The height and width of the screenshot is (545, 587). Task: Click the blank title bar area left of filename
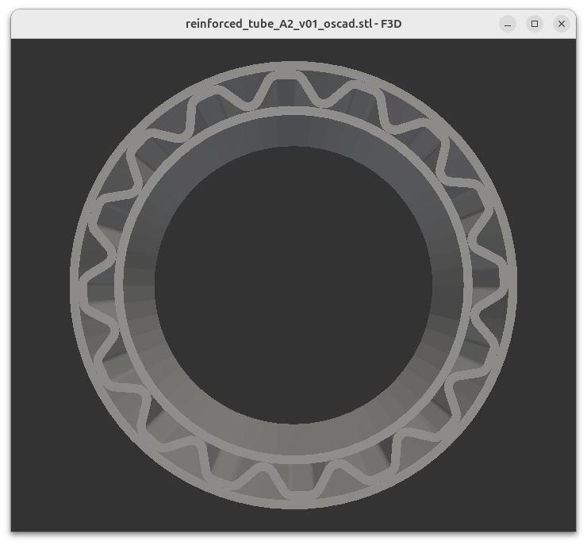(95, 24)
